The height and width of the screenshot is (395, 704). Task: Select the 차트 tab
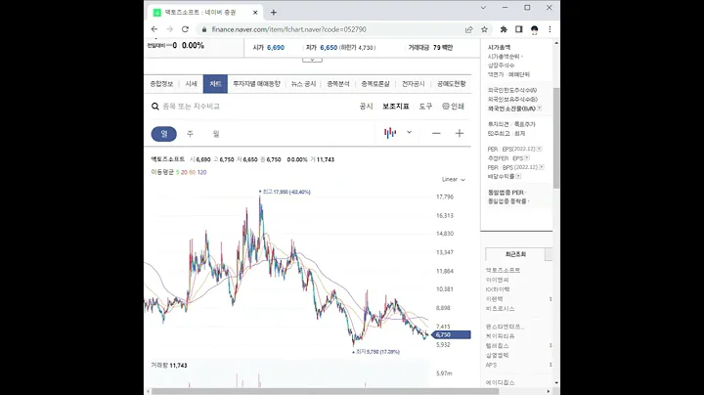[x=215, y=84]
